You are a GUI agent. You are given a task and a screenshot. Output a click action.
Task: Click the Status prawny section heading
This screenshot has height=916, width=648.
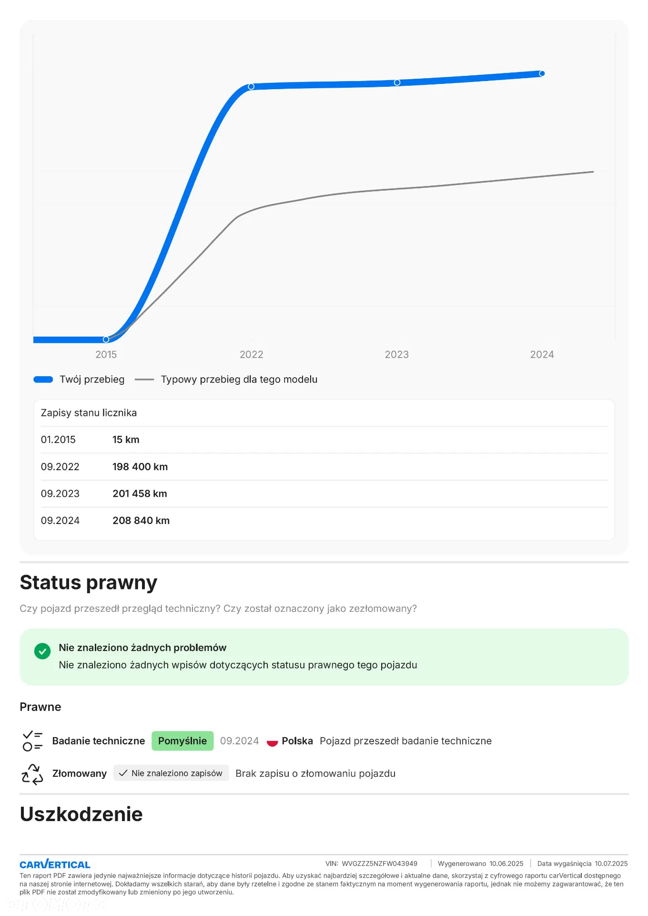(89, 583)
